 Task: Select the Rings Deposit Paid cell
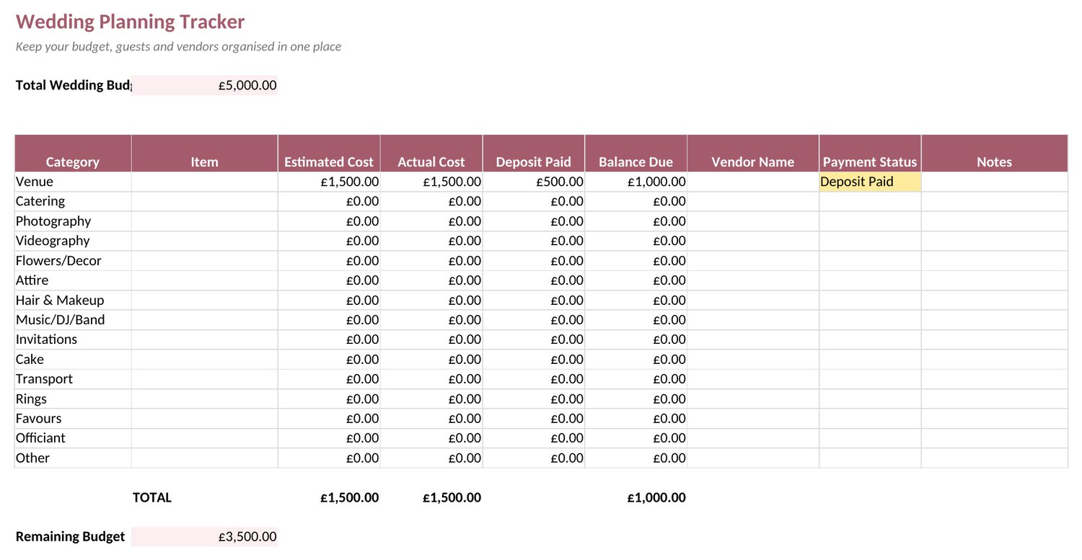click(x=534, y=399)
